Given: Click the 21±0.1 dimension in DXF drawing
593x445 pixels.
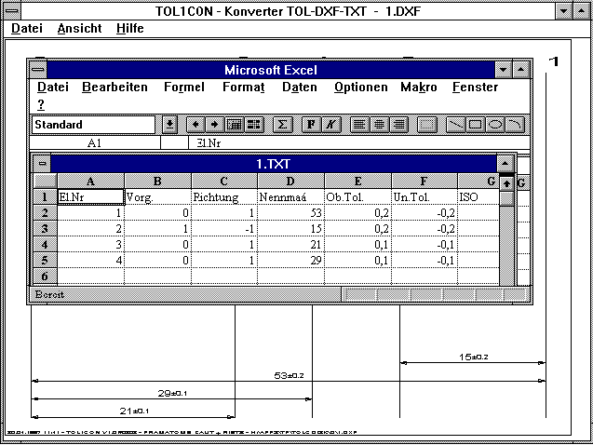Looking at the screenshot, I should pyautogui.click(x=134, y=411).
